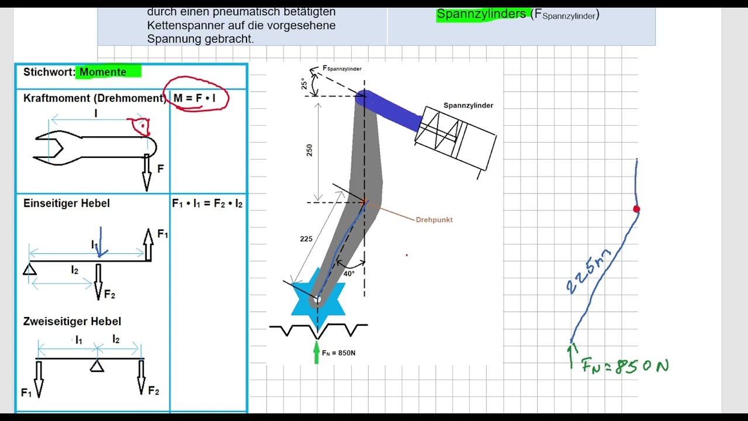
Task: Click the heading "Einseitiger Hebel"
Action: [x=67, y=203]
